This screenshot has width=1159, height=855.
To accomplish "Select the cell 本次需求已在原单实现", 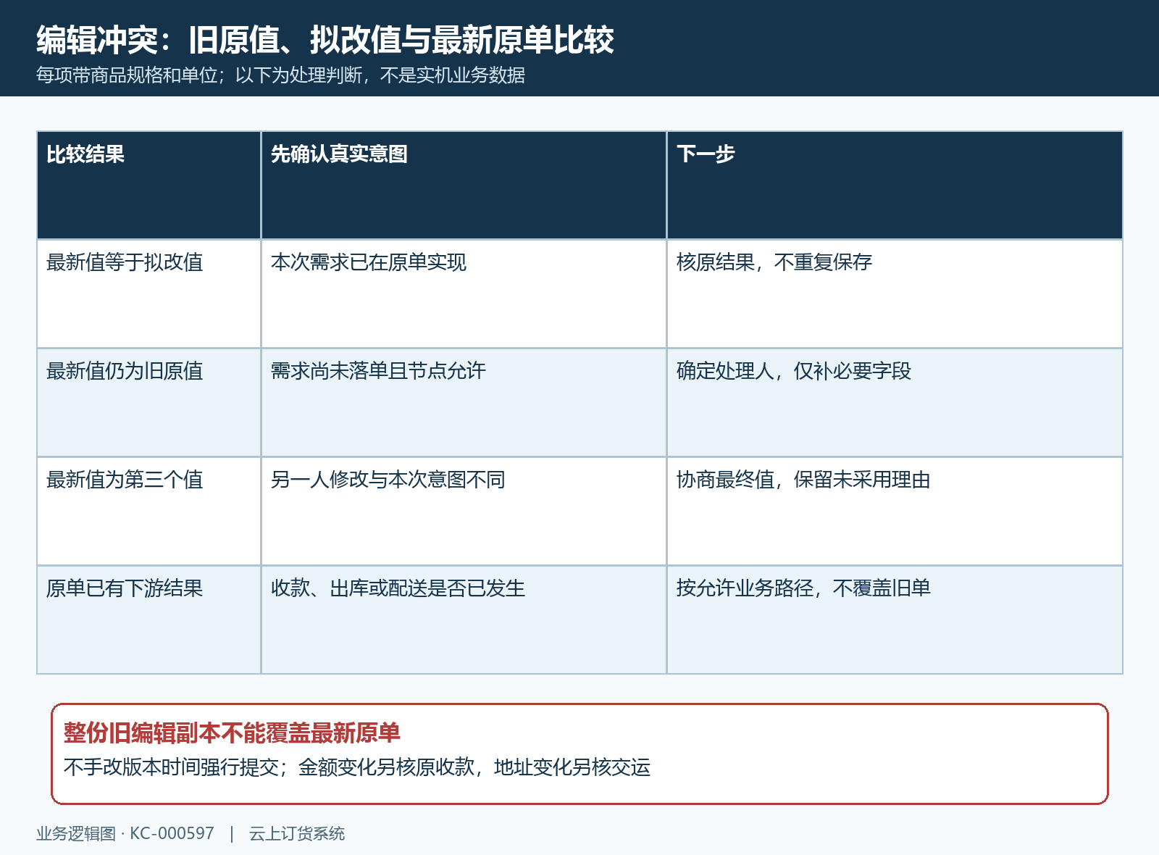I will [x=464, y=293].
